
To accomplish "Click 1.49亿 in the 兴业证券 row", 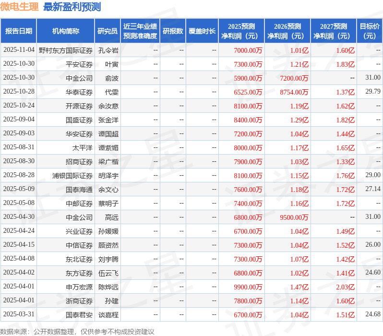I will pos(345,232).
